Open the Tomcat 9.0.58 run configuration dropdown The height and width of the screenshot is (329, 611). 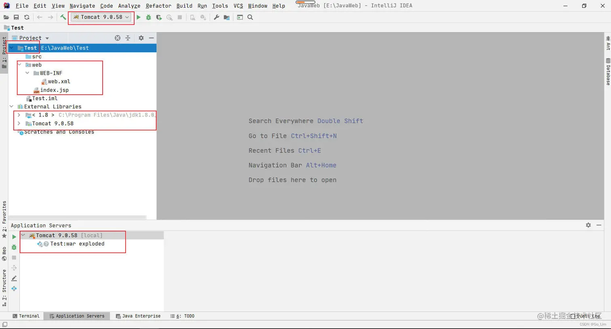pos(101,17)
